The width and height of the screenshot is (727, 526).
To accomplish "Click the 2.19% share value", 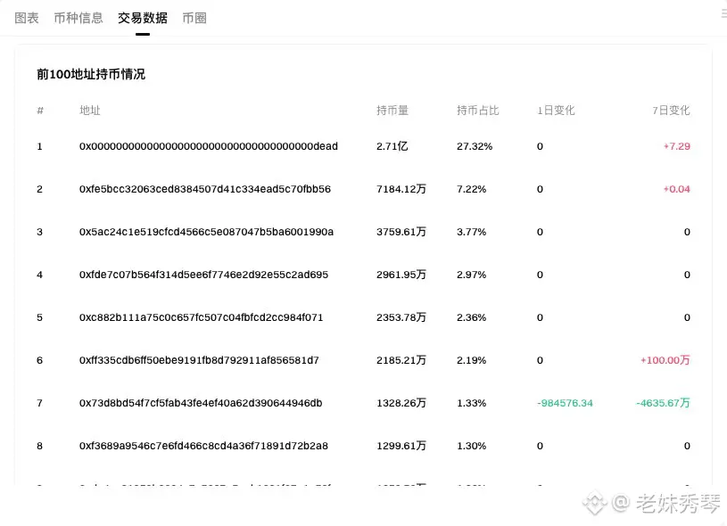I will [x=472, y=360].
